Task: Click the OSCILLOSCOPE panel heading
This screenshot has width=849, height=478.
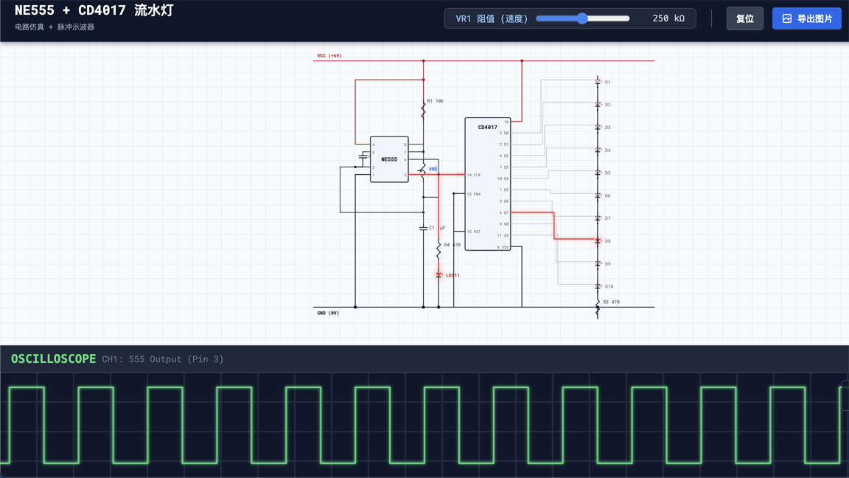Action: click(x=53, y=358)
